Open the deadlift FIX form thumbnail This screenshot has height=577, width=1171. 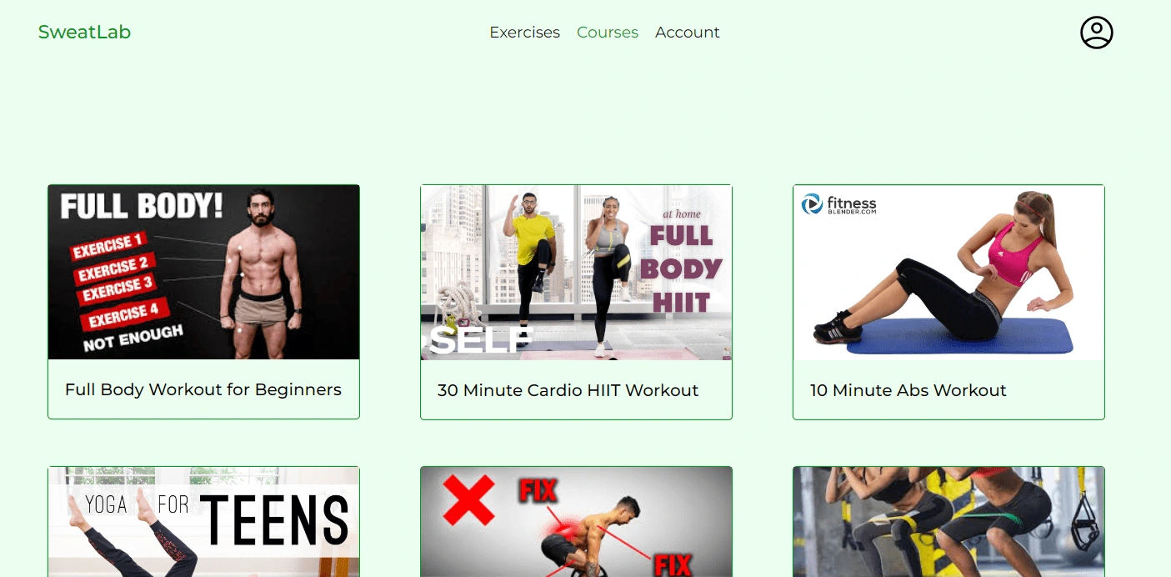point(576,522)
